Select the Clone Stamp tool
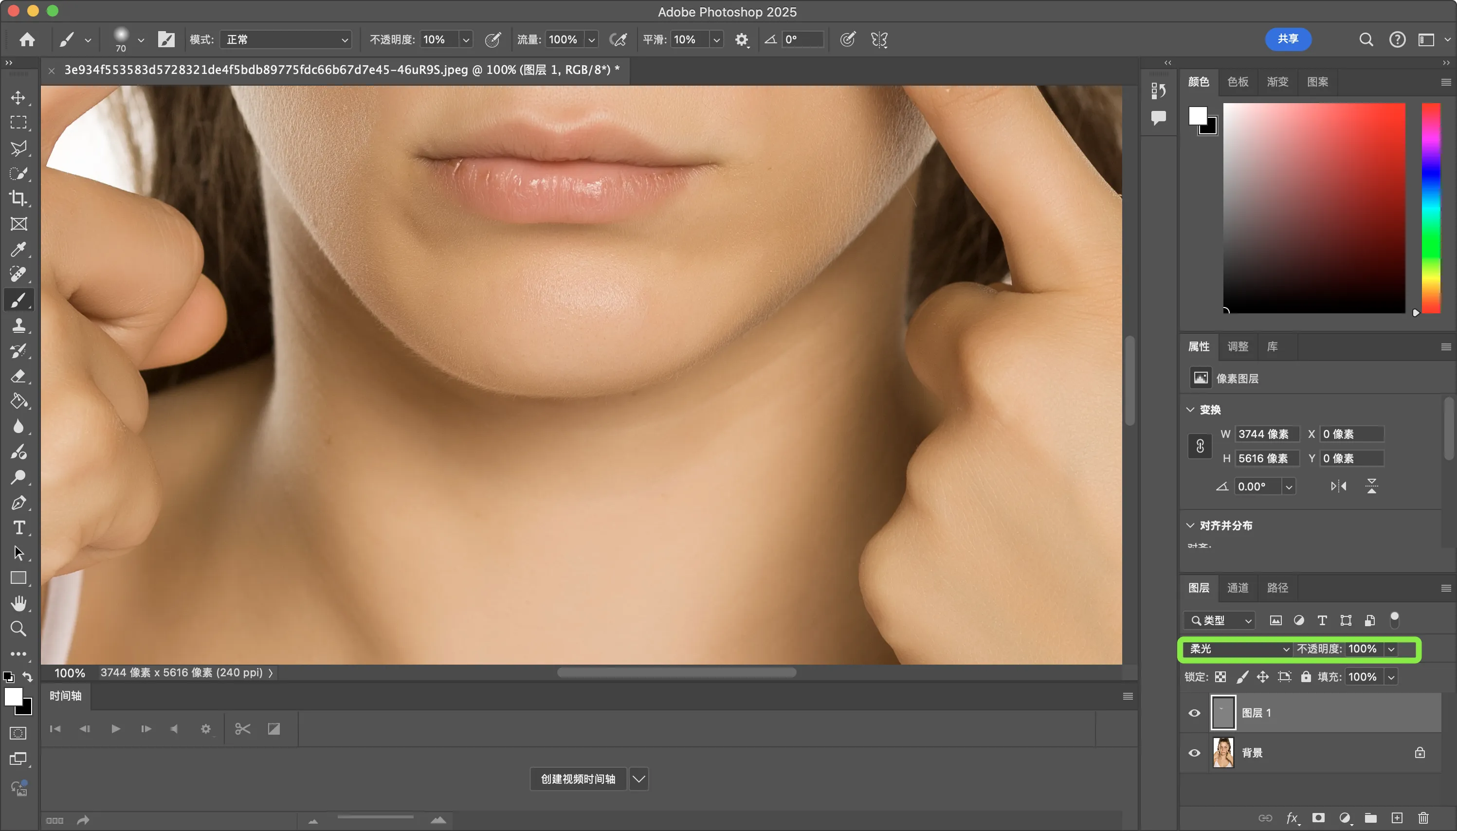The image size is (1457, 831). point(18,325)
